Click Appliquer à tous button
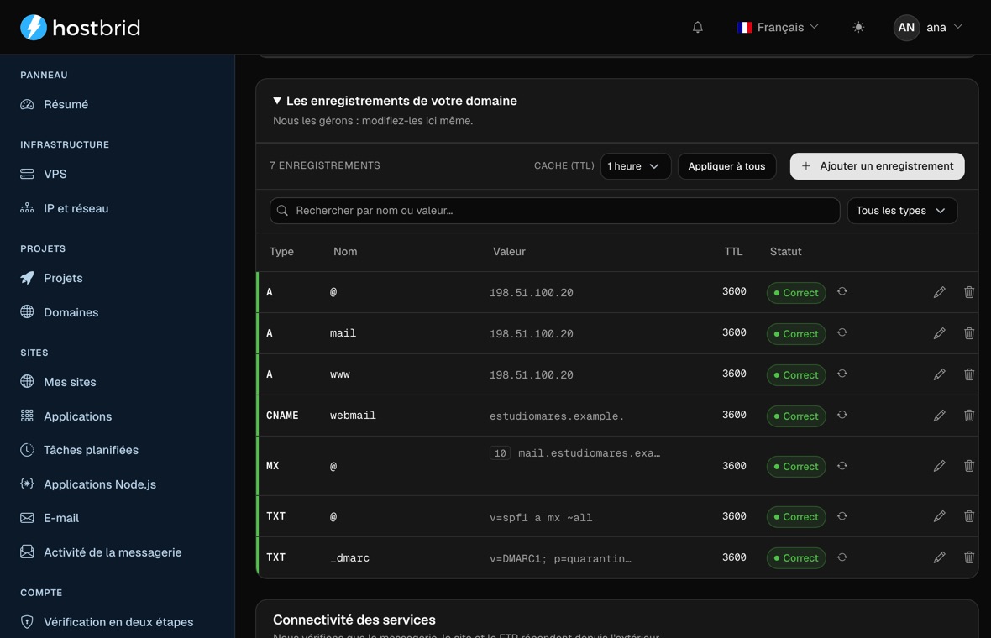Viewport: 991px width, 638px height. 726,166
